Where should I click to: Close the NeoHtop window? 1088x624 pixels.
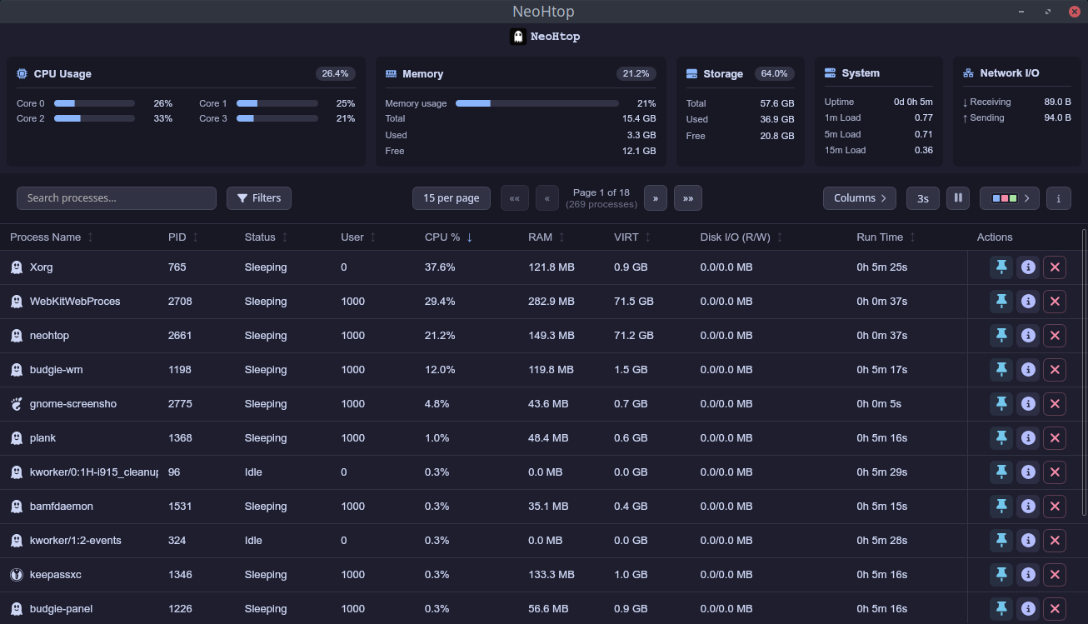pyautogui.click(x=1074, y=12)
